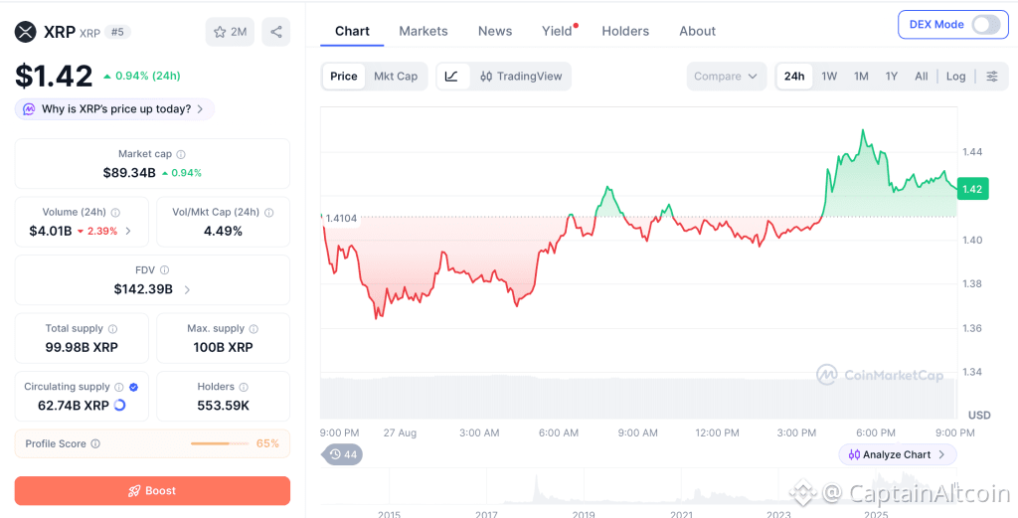
Task: Switch to TradingView chart mode
Action: [x=521, y=76]
